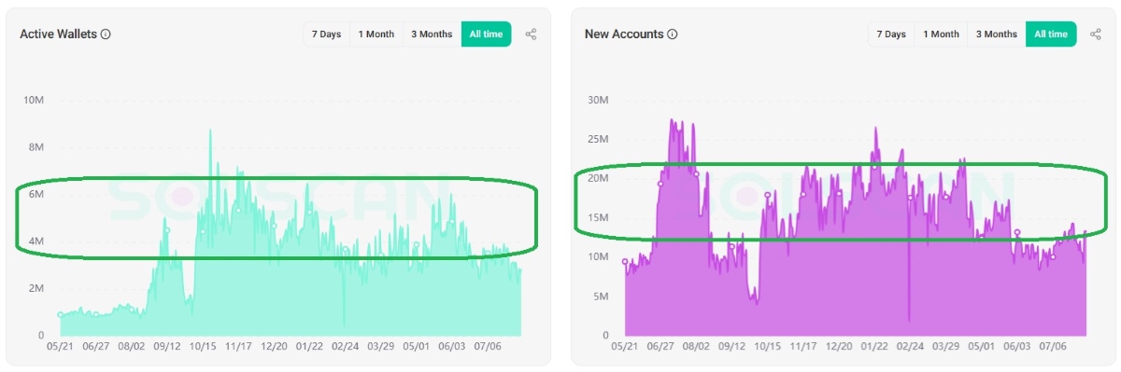Share the New Accounts chart
The width and height of the screenshot is (1121, 372).
tap(1096, 34)
